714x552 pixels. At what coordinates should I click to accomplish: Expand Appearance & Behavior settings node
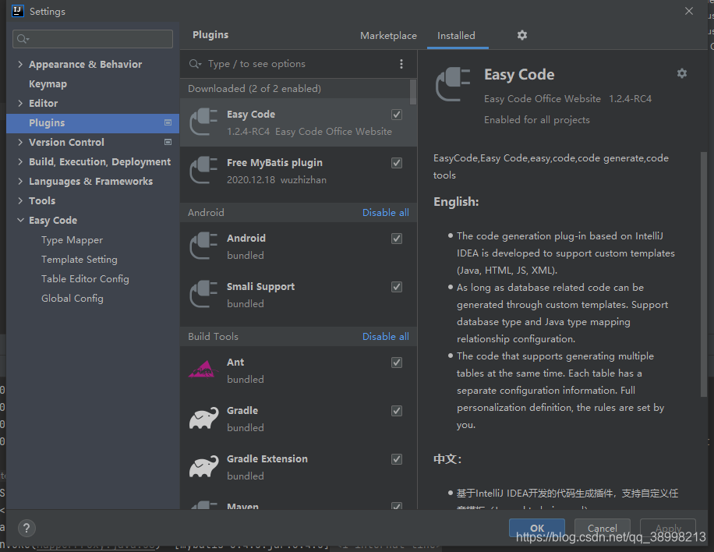20,64
